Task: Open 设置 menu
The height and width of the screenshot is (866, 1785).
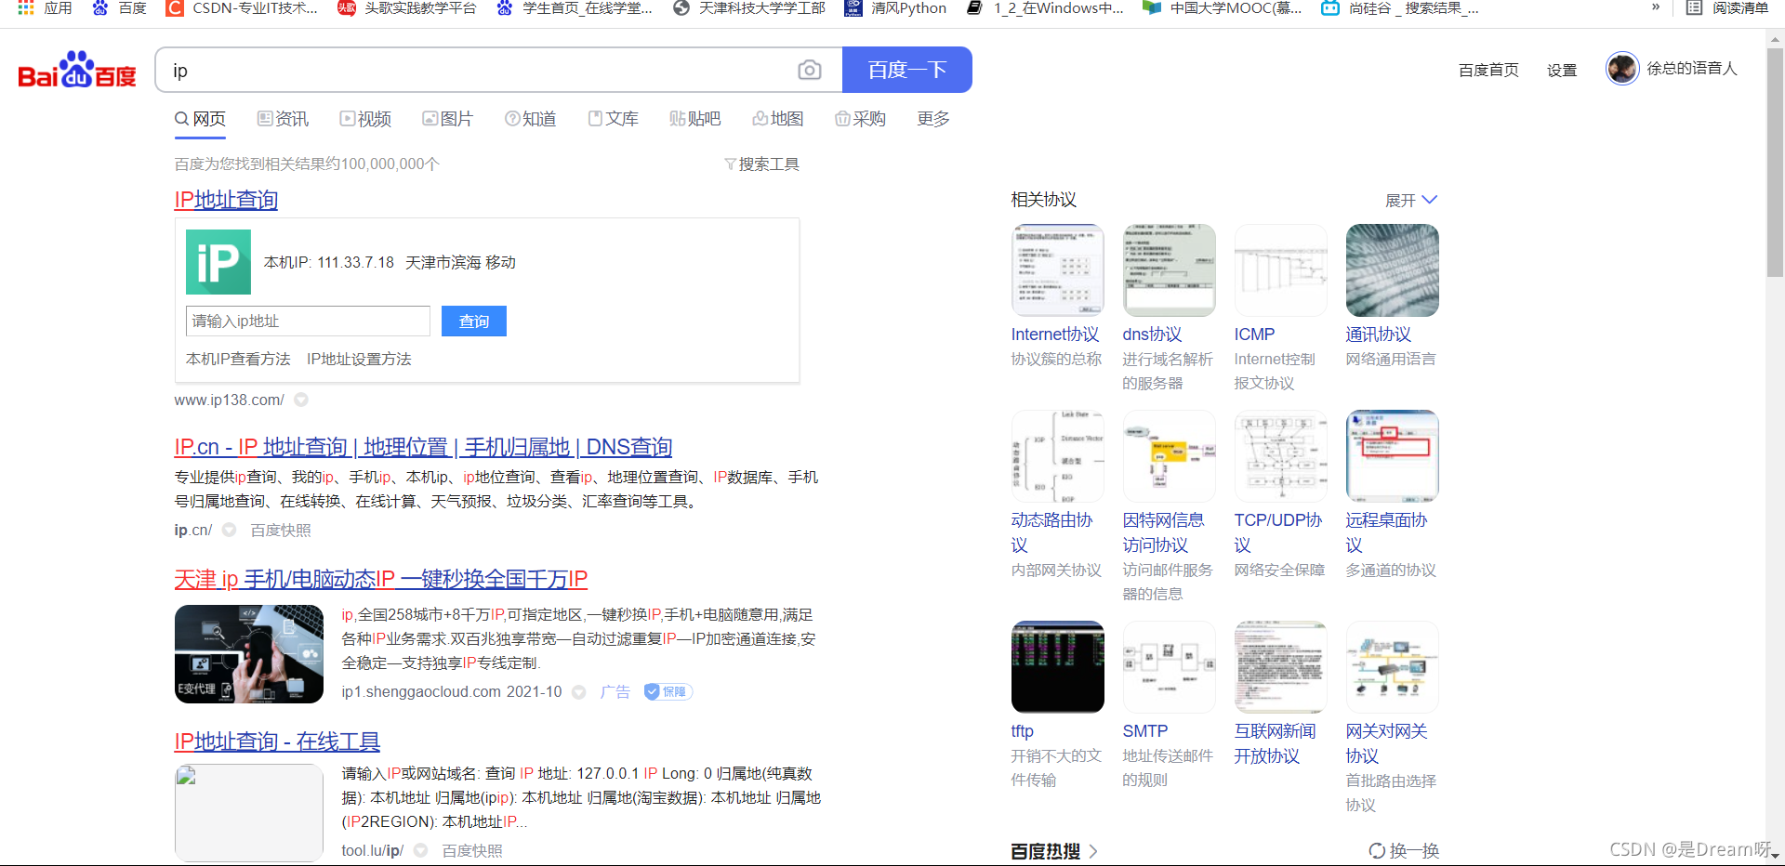Action: tap(1562, 70)
